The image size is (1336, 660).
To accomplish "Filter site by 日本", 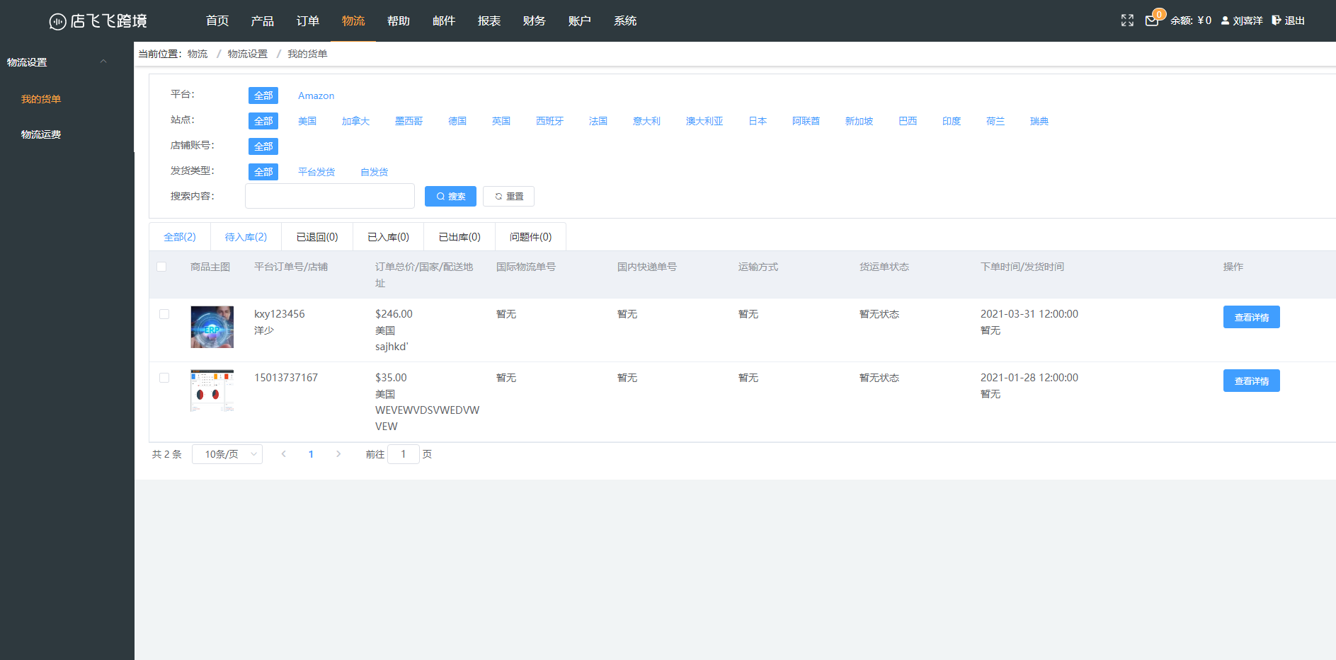I will (x=758, y=121).
